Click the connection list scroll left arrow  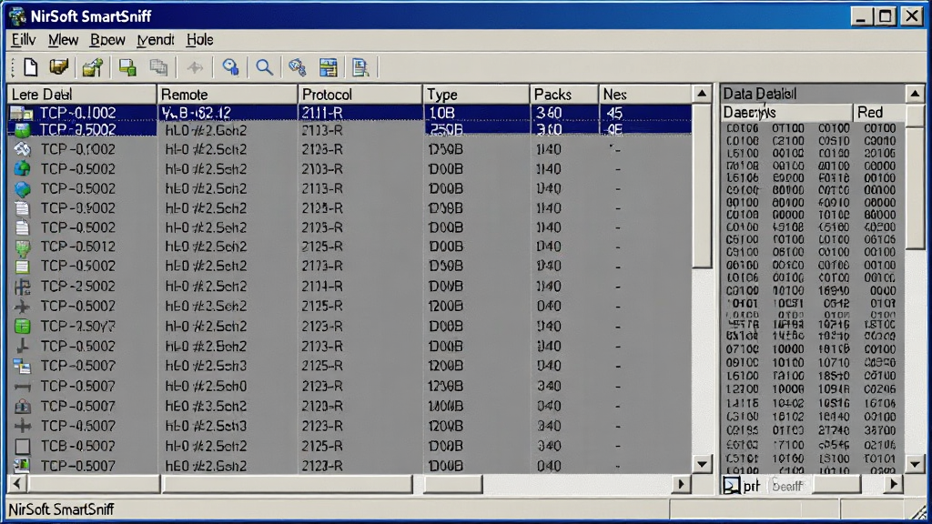point(17,484)
